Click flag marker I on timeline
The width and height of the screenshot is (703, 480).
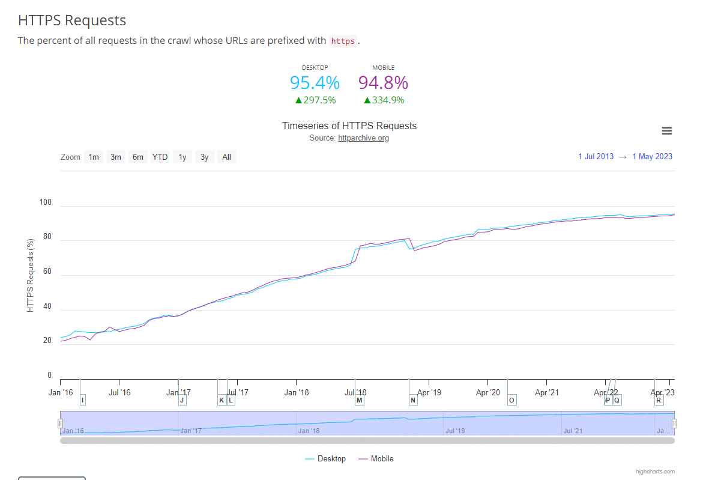point(82,400)
